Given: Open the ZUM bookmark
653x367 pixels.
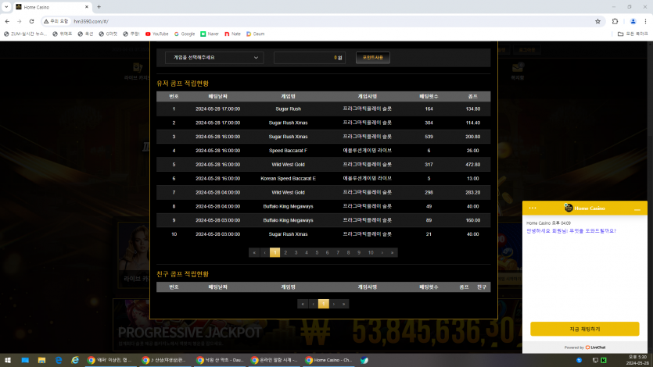Looking at the screenshot, I should tap(25, 34).
